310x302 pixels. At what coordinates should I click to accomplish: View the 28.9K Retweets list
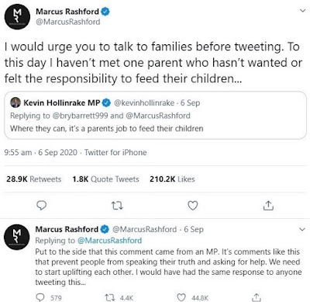tap(34, 179)
